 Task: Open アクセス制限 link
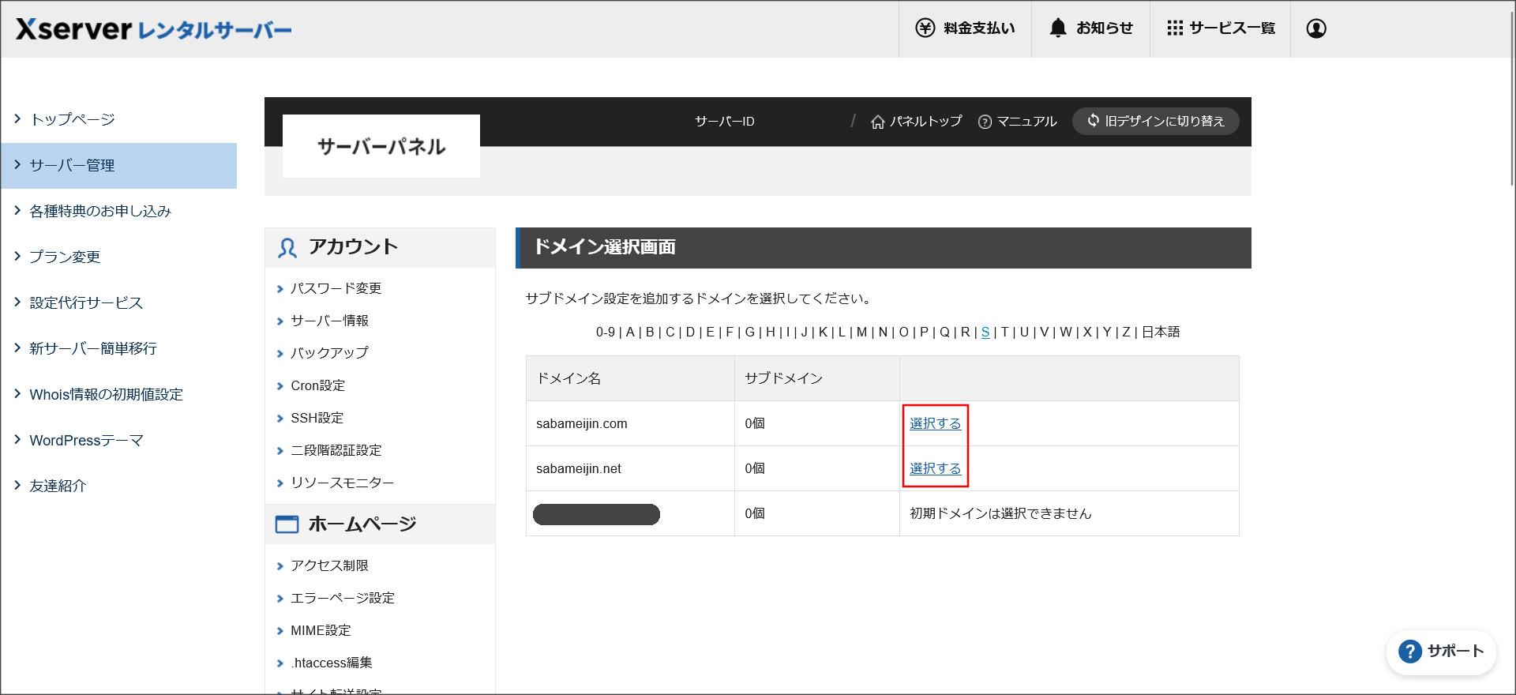tap(329, 565)
